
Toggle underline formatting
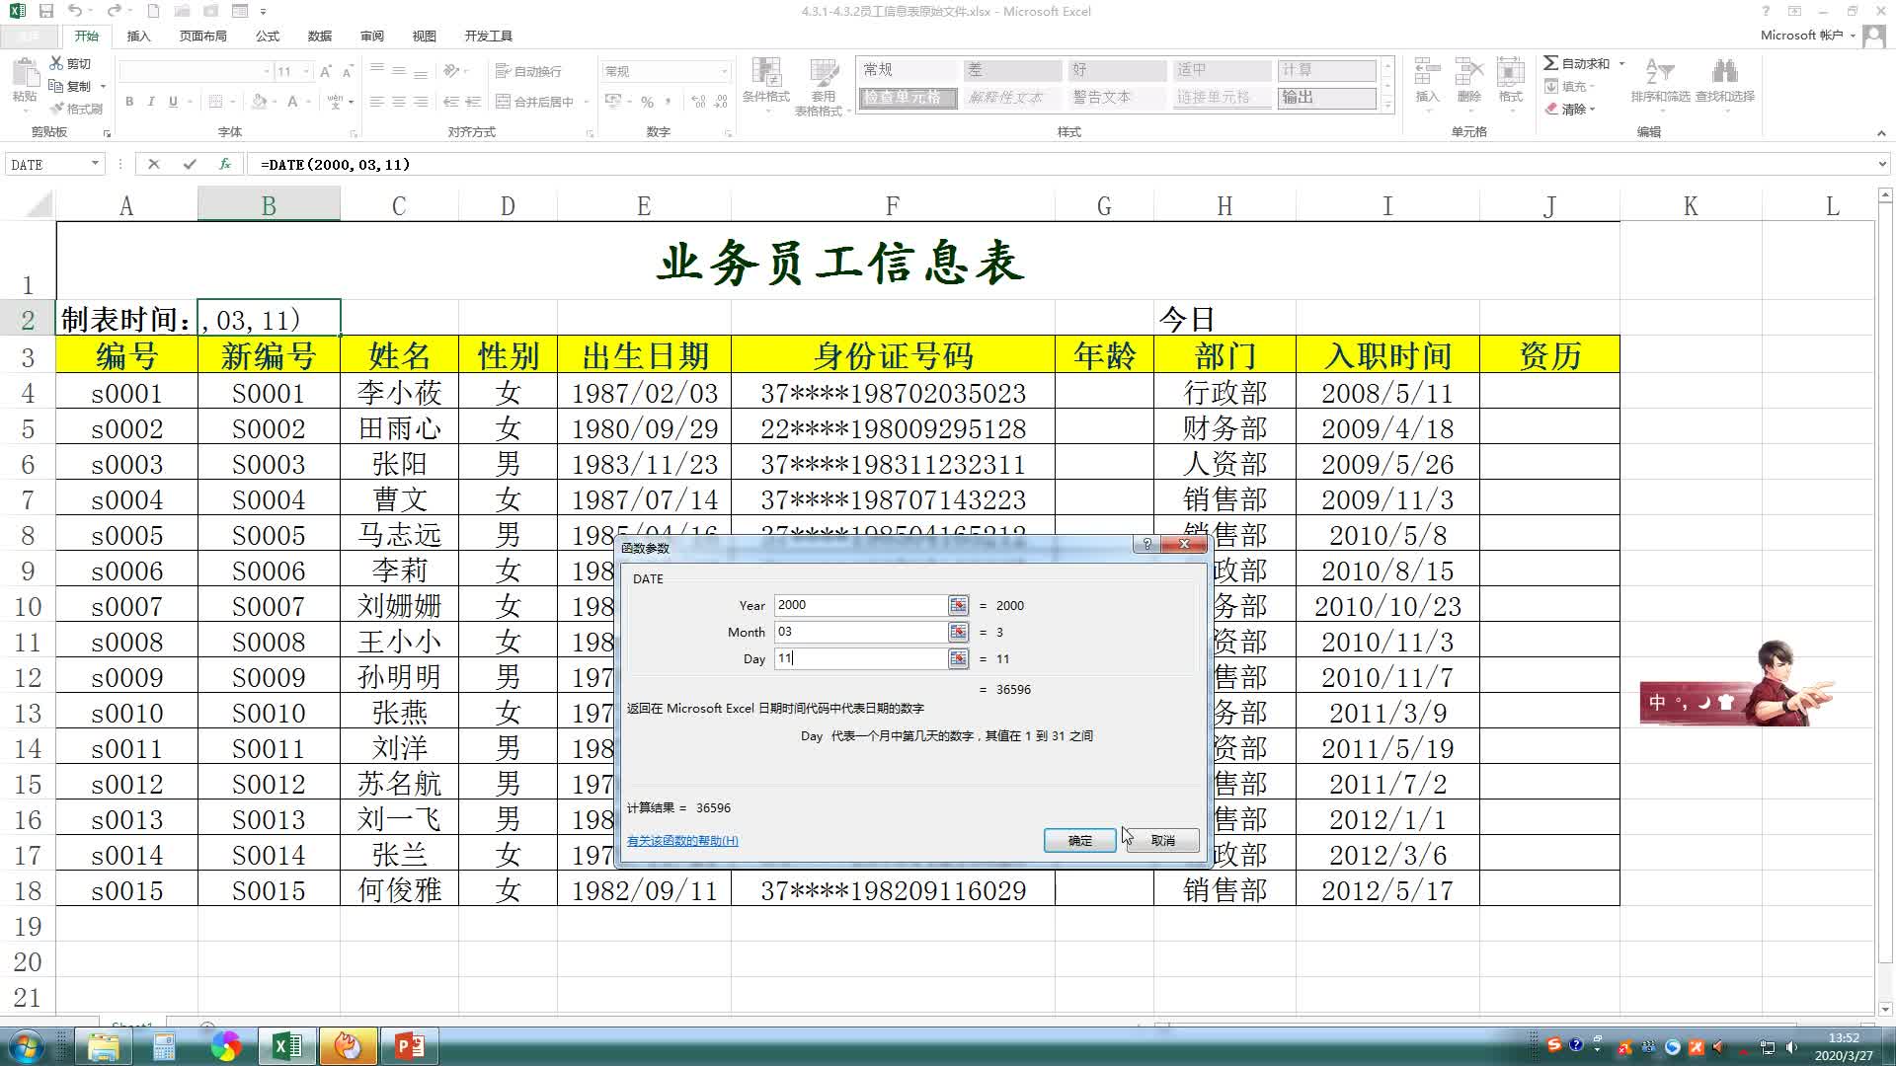point(171,102)
